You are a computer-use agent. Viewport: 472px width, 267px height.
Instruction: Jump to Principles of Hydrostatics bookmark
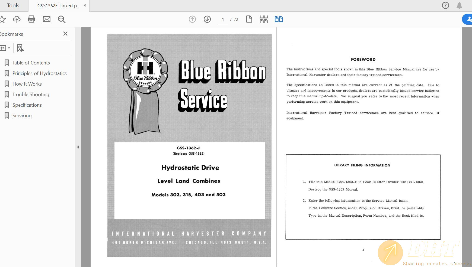pos(39,73)
